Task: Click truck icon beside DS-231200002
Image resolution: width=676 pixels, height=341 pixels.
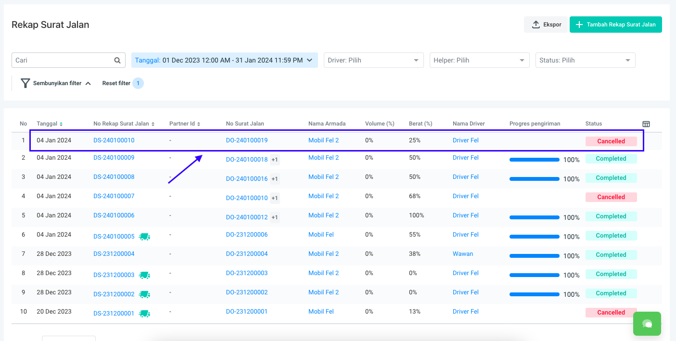Action: click(144, 294)
